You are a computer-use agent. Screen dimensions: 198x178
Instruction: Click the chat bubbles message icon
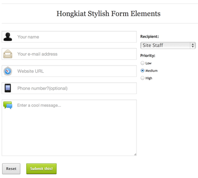coord(8,105)
